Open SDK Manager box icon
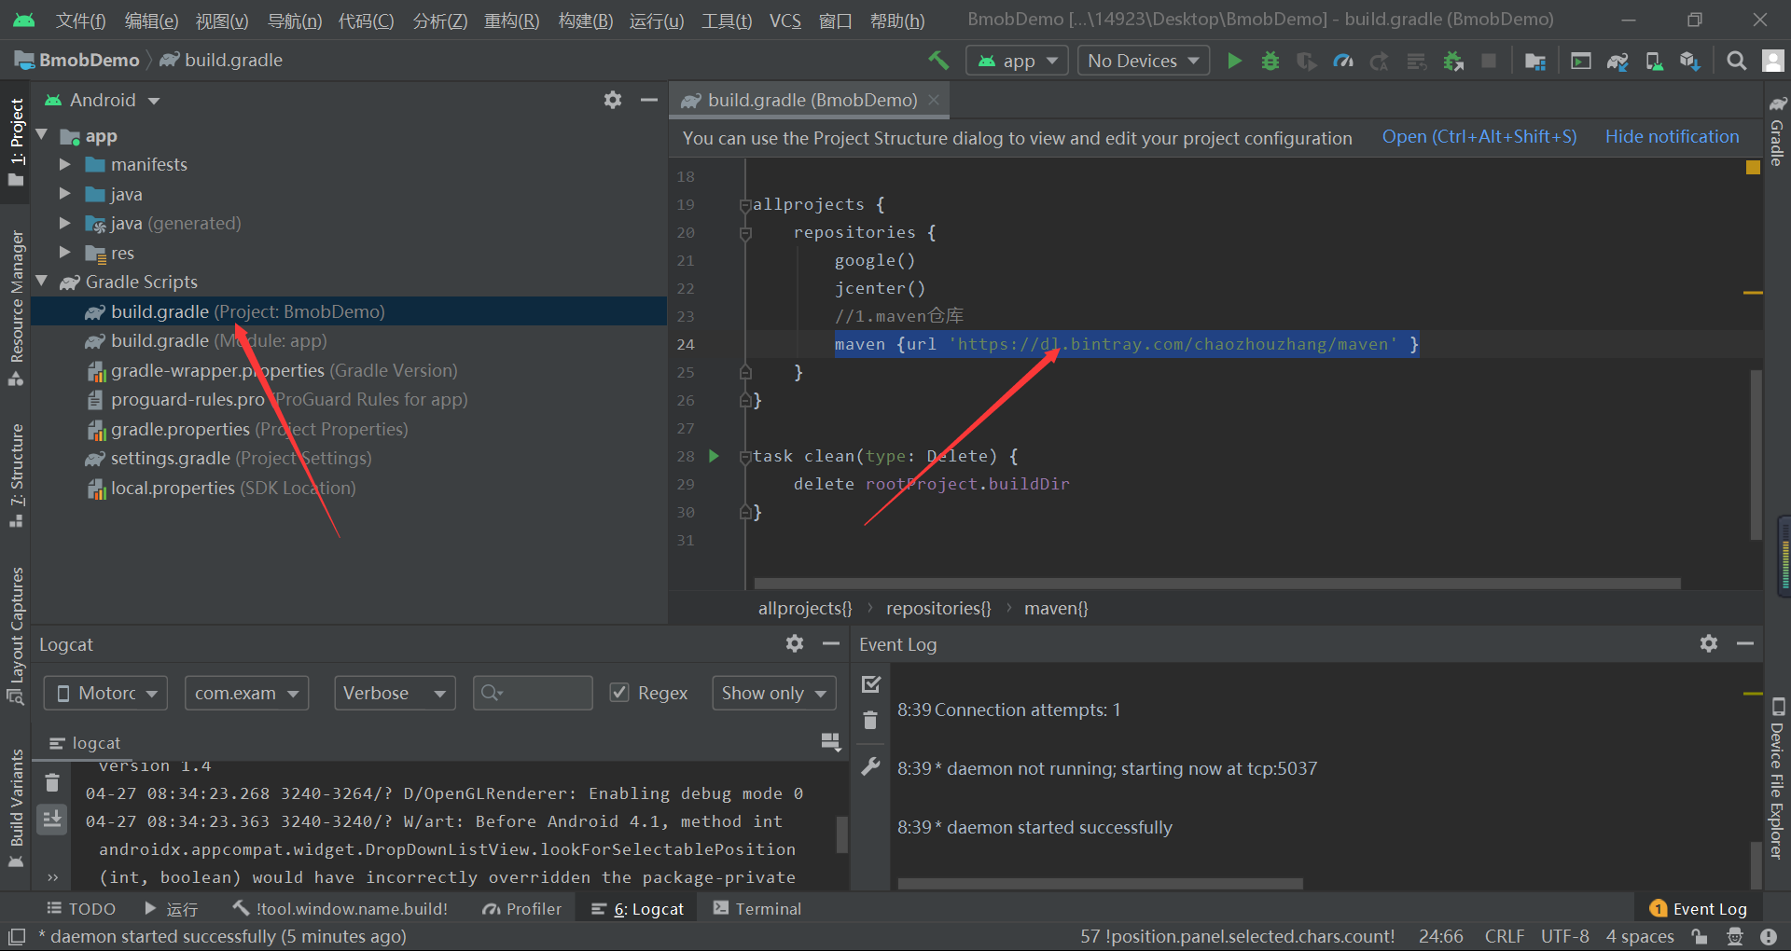Image resolution: width=1791 pixels, height=951 pixels. coord(1689,60)
